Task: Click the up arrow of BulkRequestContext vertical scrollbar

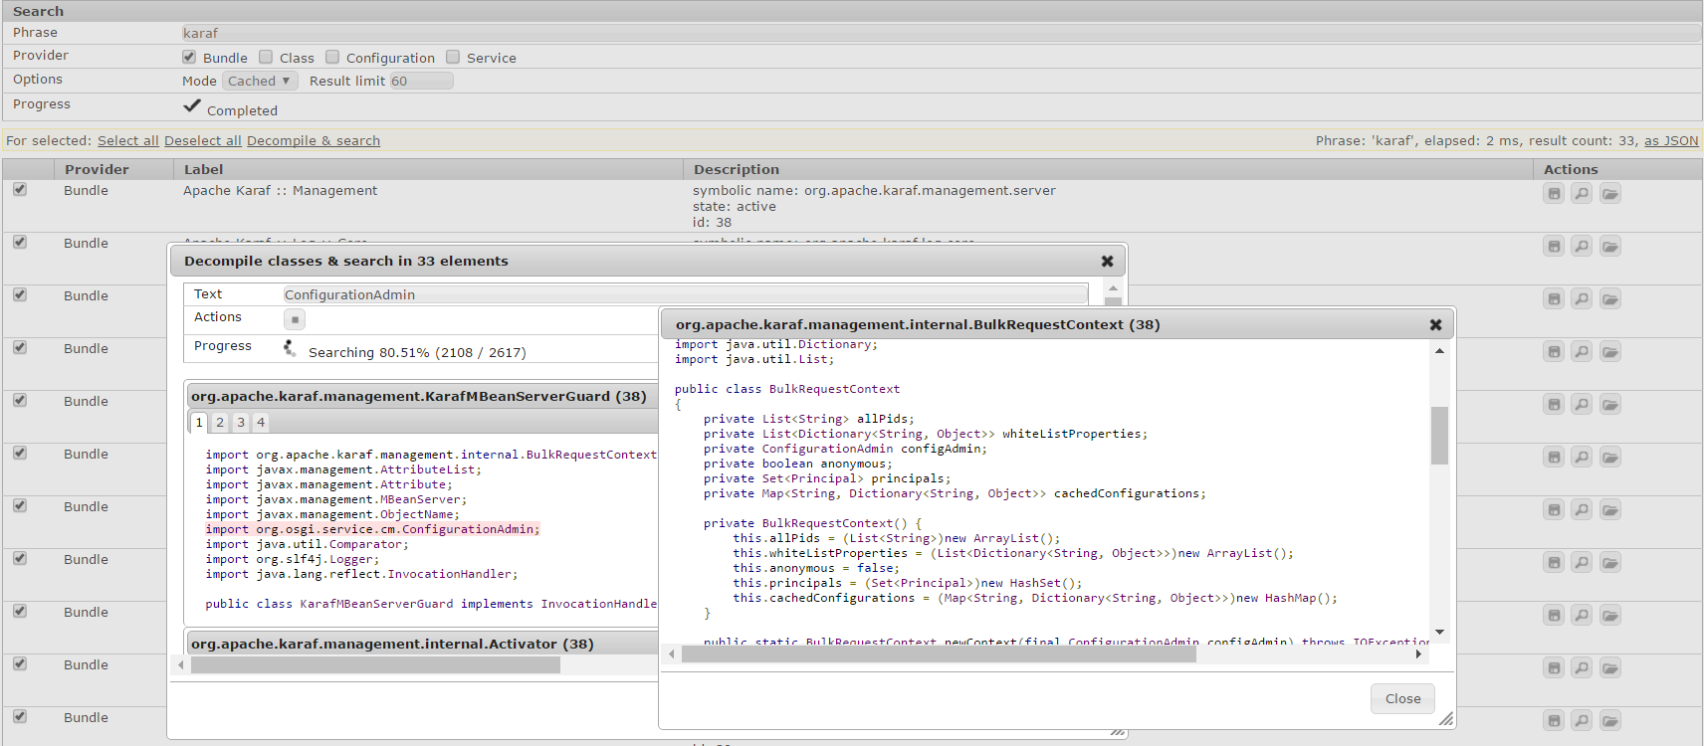Action: [1439, 351]
